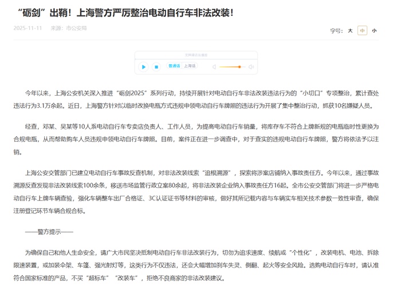401x292 pixels.
Task: Switch narration to 上海话
Action: click(x=190, y=66)
